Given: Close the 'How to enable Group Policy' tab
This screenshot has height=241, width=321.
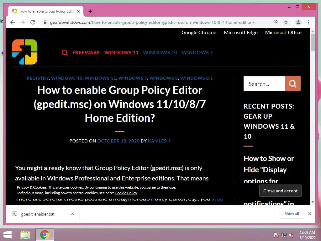Looking at the screenshot, I should click(78, 11).
